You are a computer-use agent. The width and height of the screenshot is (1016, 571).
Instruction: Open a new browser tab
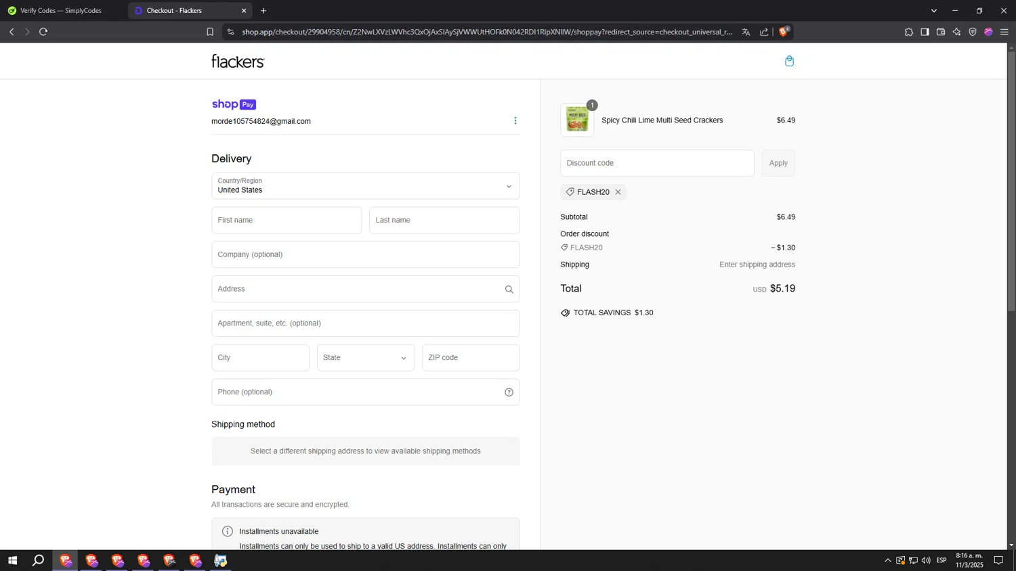click(x=263, y=11)
